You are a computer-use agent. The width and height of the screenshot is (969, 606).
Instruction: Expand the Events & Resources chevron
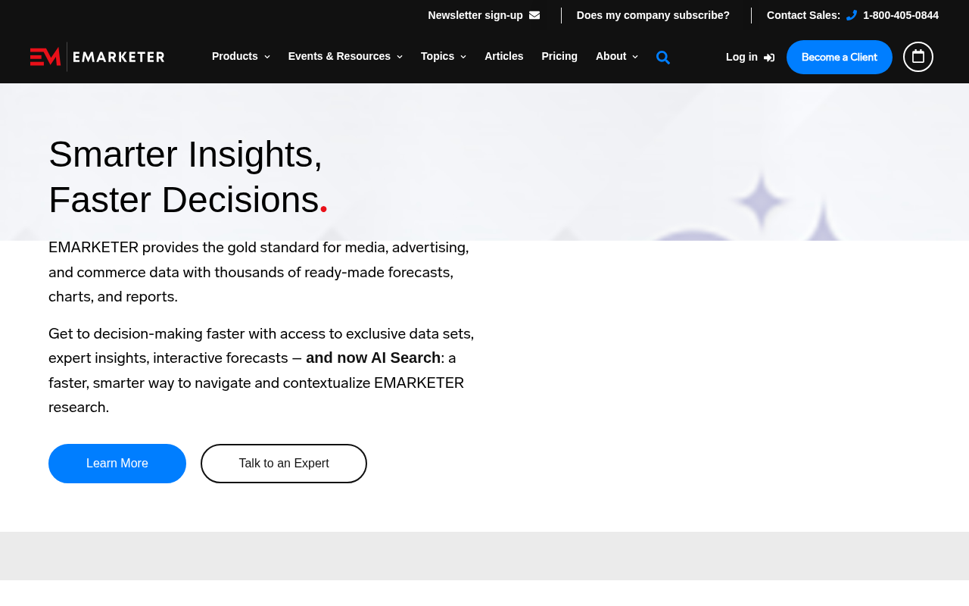tap(400, 57)
